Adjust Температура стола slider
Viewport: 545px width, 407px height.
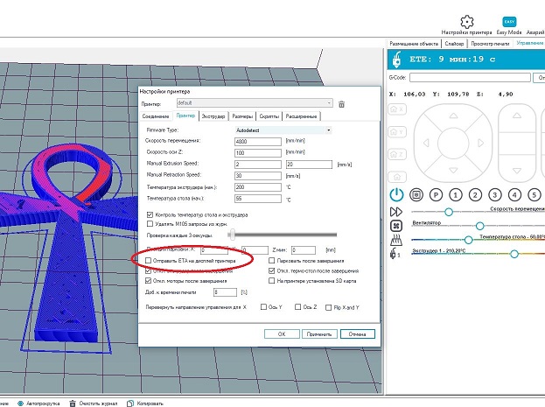coord(468,240)
